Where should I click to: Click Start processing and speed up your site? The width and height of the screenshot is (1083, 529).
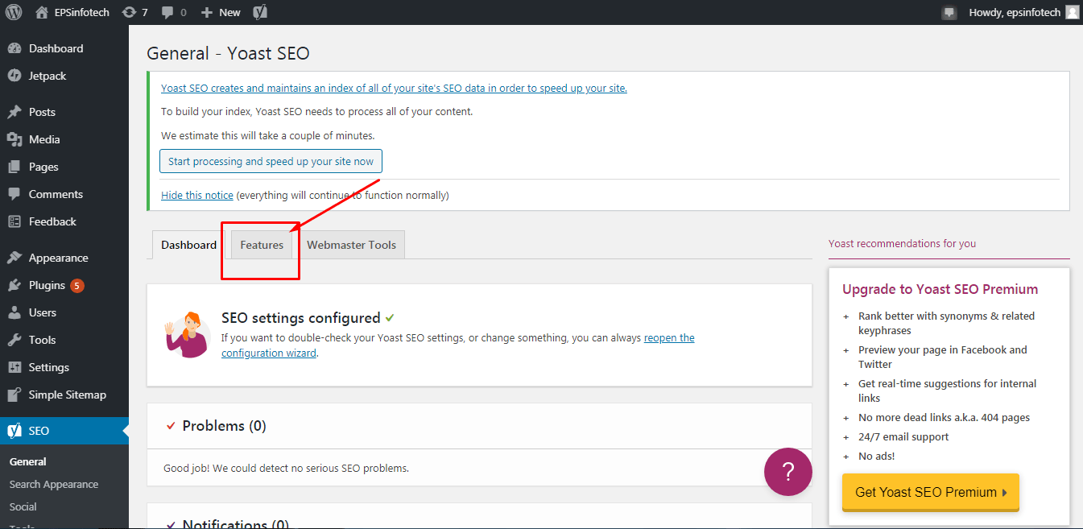coord(271,161)
